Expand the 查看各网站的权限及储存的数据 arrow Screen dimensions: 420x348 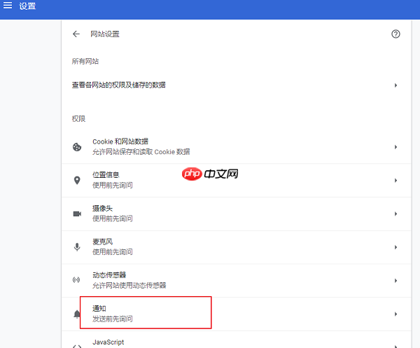click(x=395, y=85)
